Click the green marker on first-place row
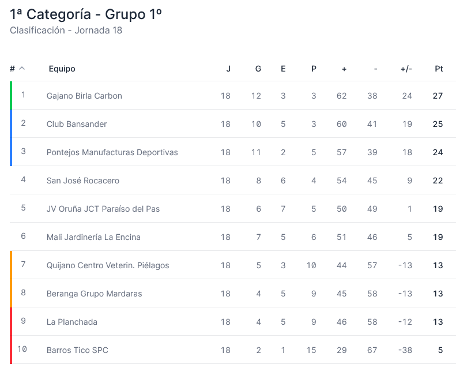 tap(11, 95)
